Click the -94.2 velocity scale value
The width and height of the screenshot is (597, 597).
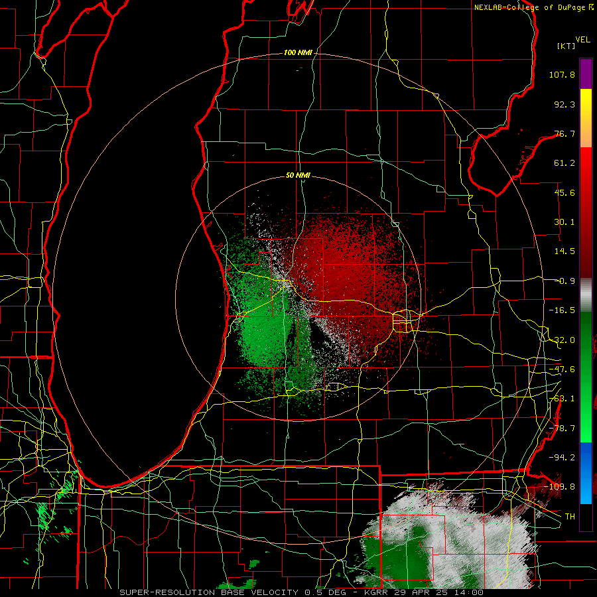tap(562, 457)
